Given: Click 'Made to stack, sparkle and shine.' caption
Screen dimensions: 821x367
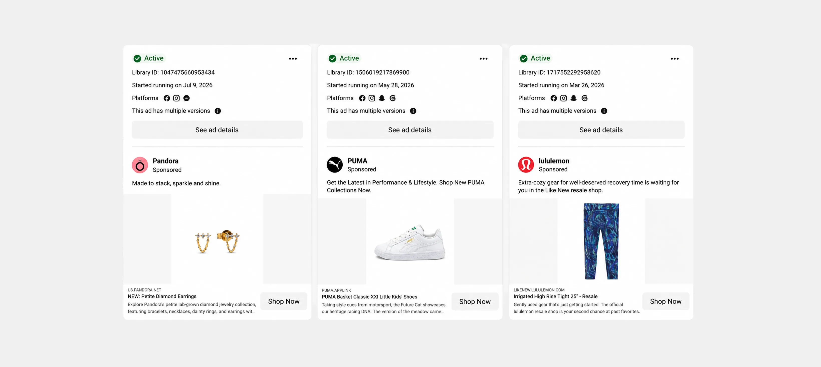Looking at the screenshot, I should [176, 183].
